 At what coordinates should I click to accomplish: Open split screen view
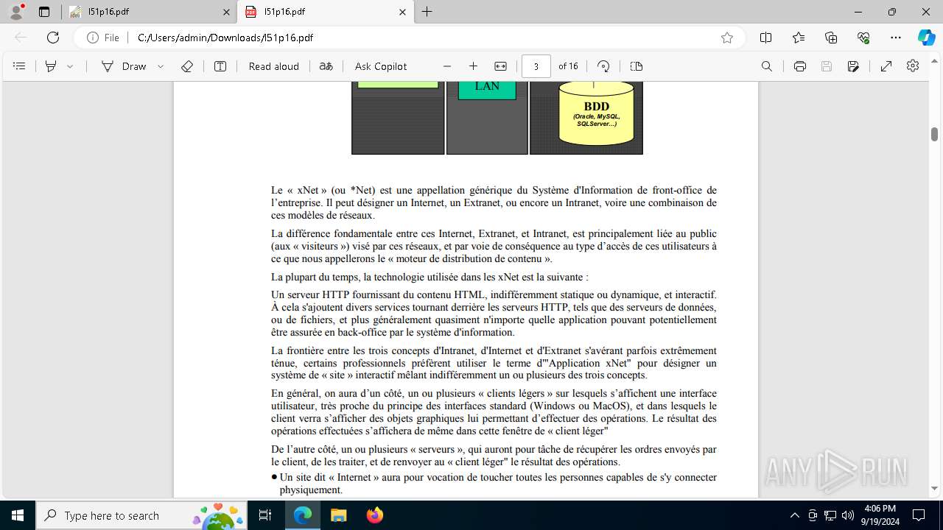click(766, 38)
